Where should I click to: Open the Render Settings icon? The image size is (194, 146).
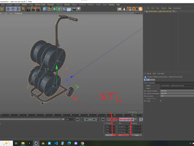coord(39,9)
